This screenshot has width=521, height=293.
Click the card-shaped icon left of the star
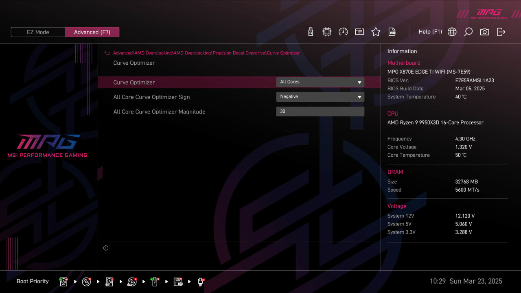pyautogui.click(x=359, y=32)
